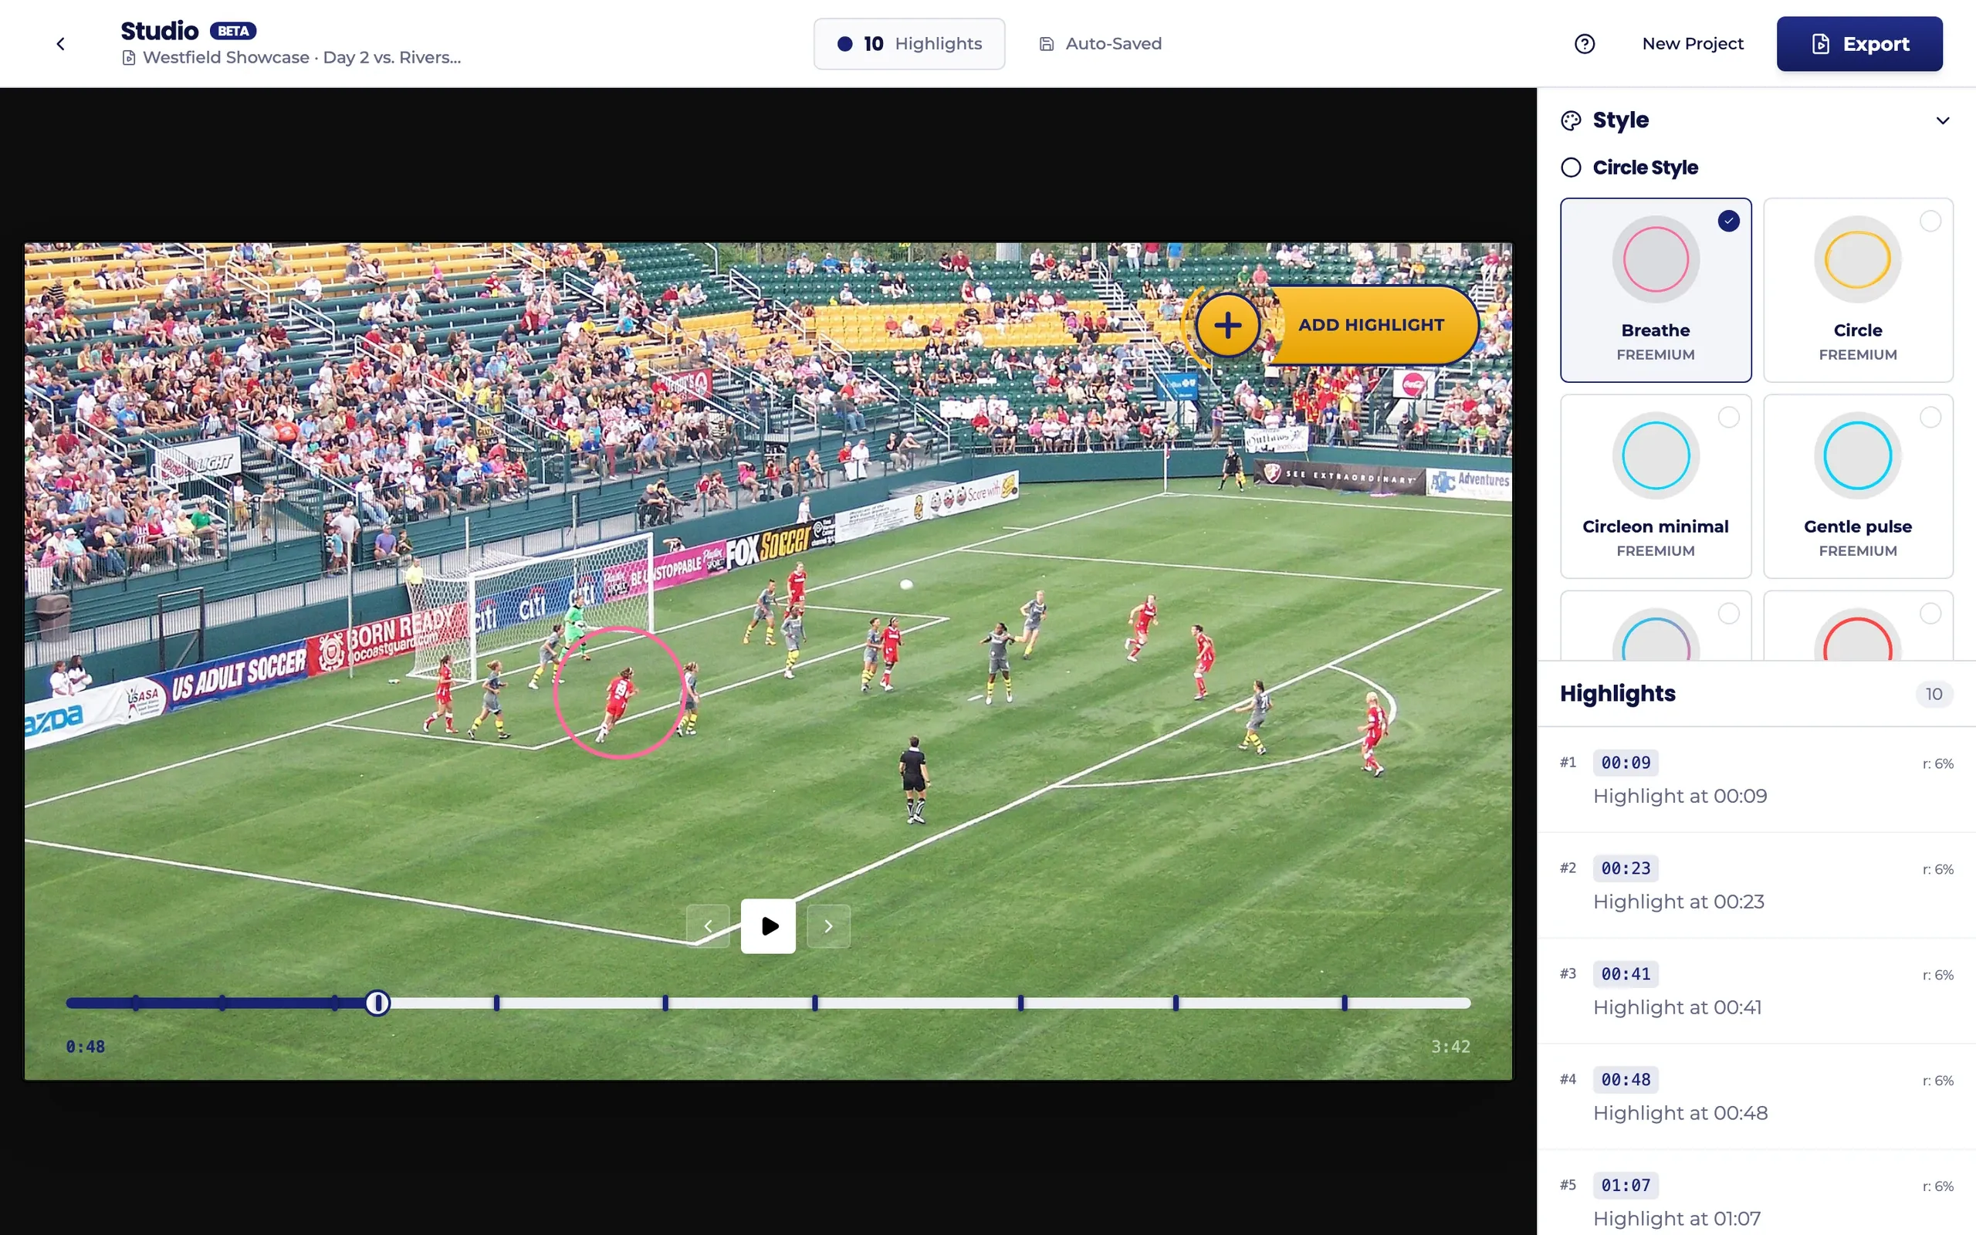Screen dimensions: 1976x1235
Task: Collapse the Style panel chevron
Action: click(1943, 121)
